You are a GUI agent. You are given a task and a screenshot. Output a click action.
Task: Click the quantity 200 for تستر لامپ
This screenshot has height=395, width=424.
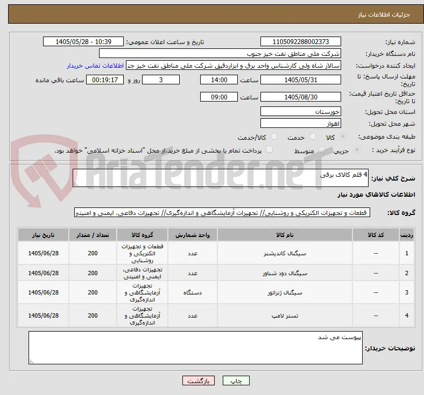93,315
